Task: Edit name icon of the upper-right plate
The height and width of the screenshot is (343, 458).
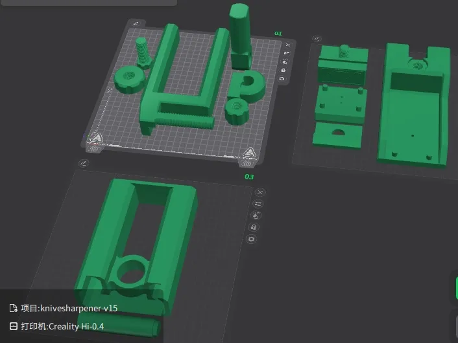Action: (317, 38)
